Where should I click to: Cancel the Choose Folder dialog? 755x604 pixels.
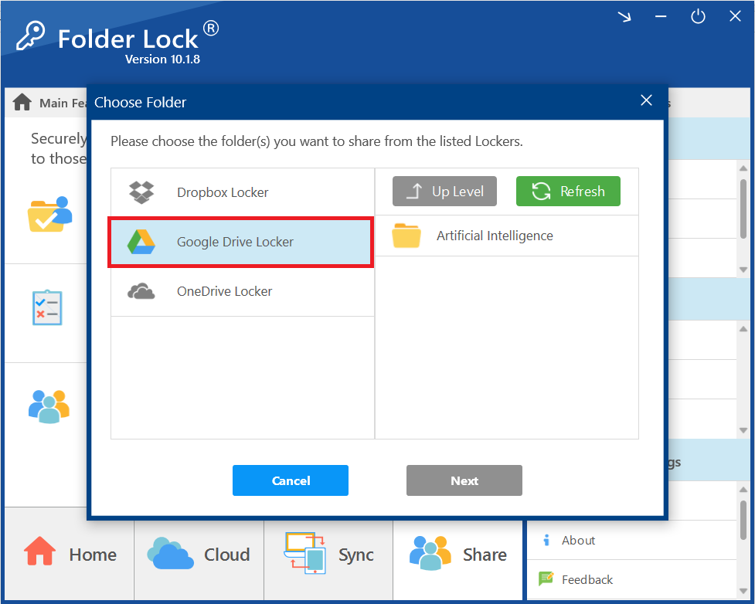point(291,480)
